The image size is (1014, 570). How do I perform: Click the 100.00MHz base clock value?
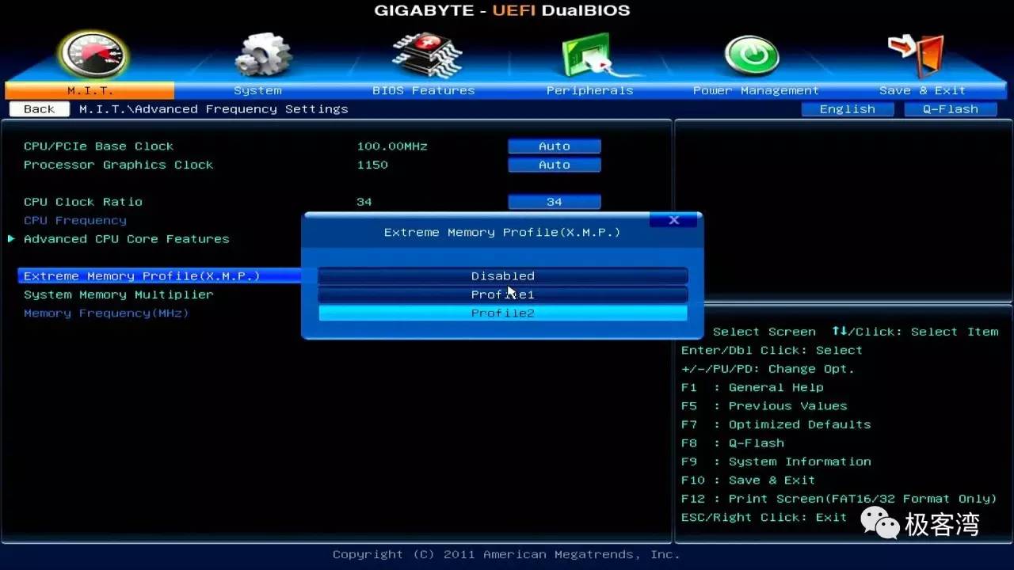coord(392,146)
